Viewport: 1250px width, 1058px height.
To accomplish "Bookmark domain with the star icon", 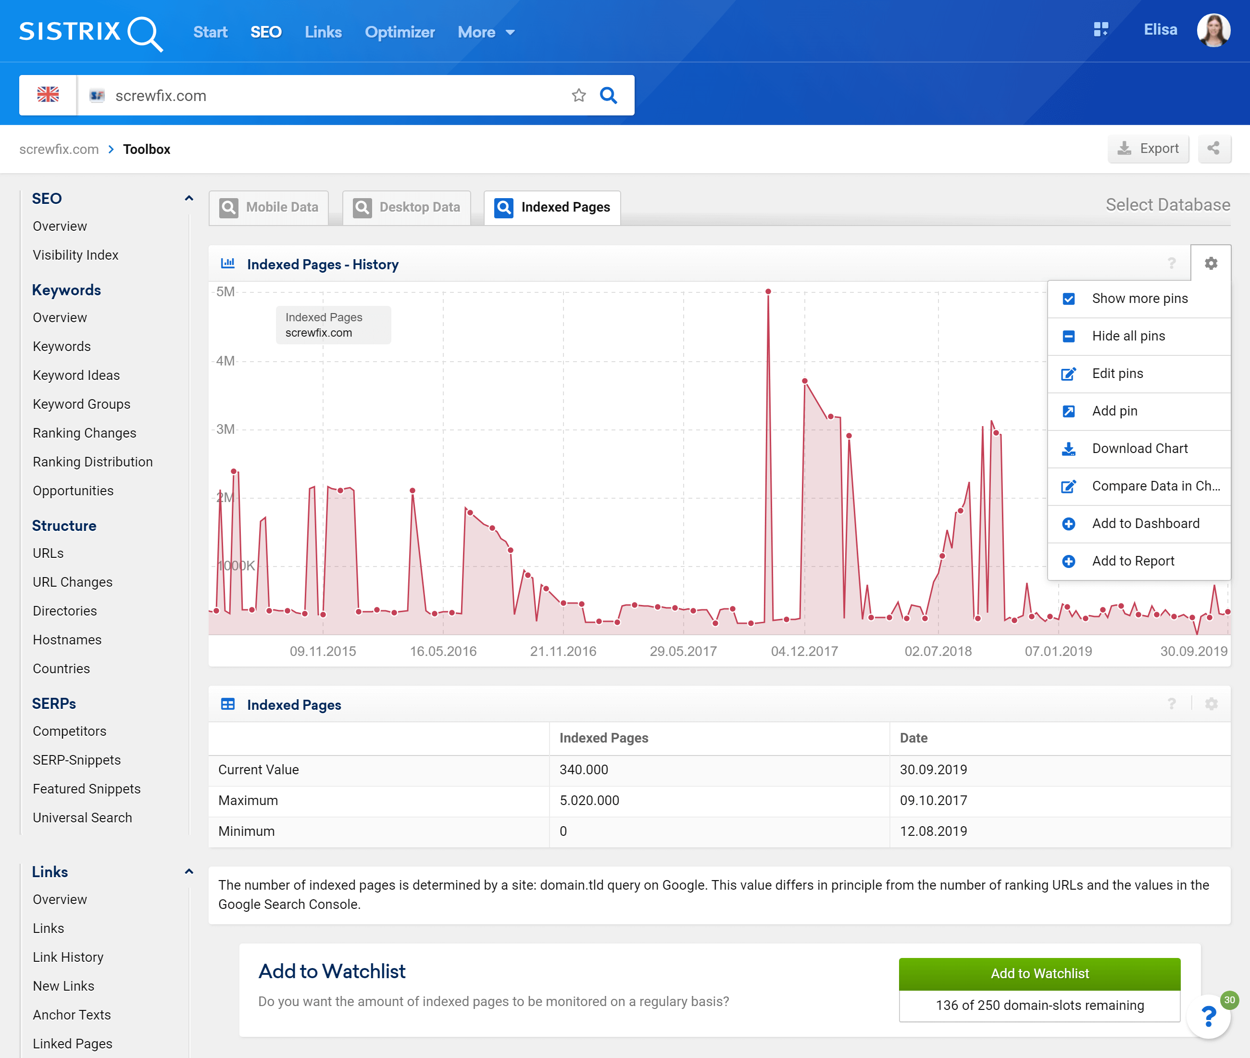I will click(x=578, y=95).
